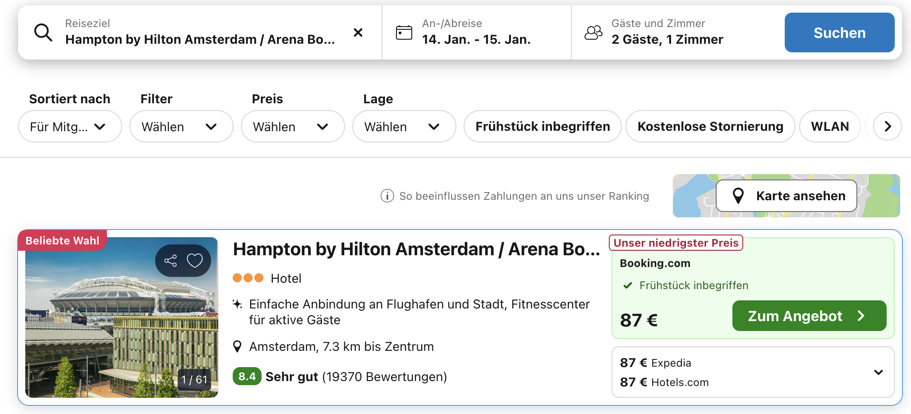Save hotel using the heart icon
Viewport: 911px width, 414px height.
(x=195, y=260)
